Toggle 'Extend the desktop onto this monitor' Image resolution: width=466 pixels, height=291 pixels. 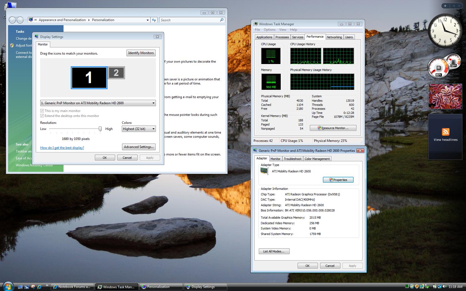point(42,116)
